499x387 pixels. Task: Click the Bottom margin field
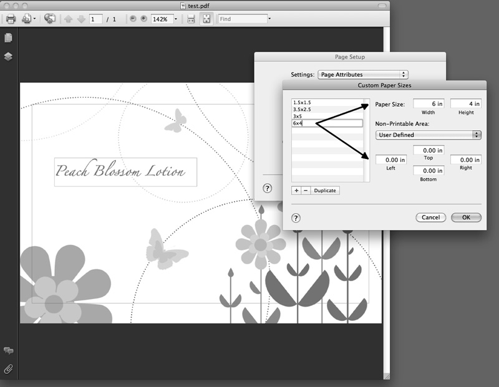[x=429, y=171]
